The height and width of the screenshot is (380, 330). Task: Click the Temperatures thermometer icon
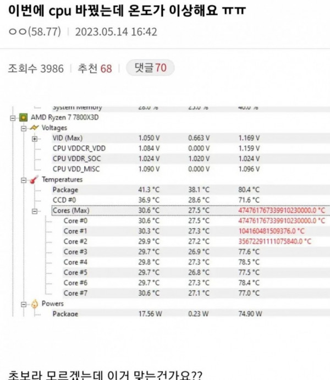click(34, 180)
